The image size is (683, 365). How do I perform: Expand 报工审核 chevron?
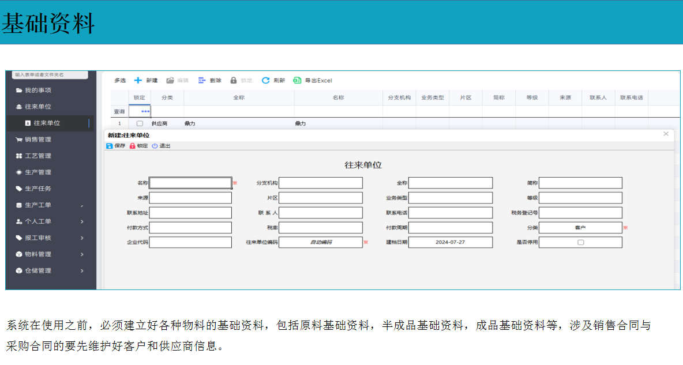click(82, 238)
